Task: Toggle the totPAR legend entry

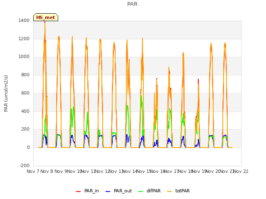Action: coord(178,191)
